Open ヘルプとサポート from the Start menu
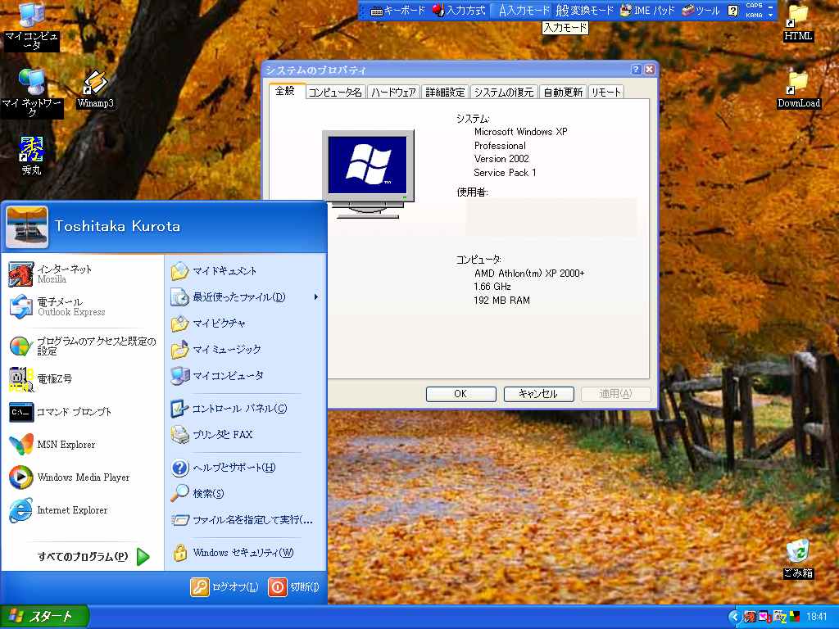This screenshot has width=839, height=629. [x=245, y=468]
